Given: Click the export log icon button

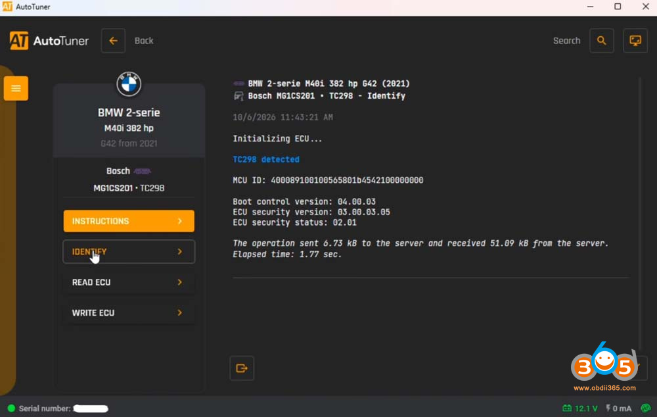Looking at the screenshot, I should (242, 368).
